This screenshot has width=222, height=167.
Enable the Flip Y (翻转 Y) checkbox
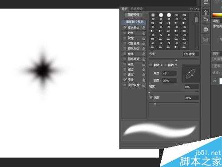coord(165,65)
